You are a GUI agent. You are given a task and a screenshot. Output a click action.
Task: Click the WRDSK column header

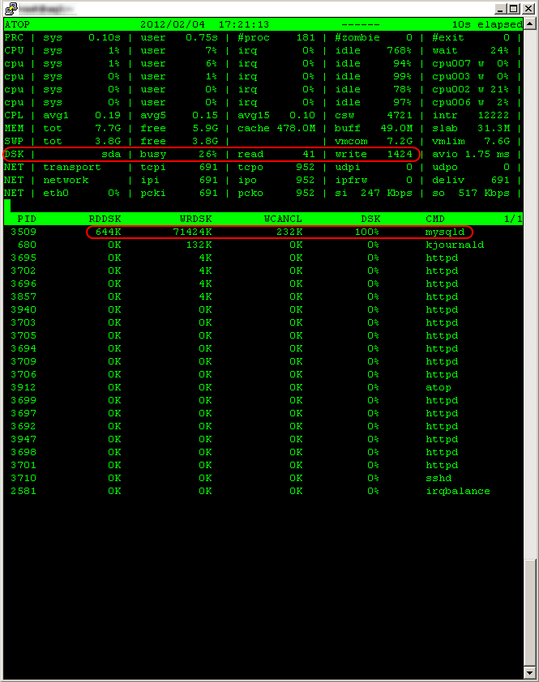(x=195, y=219)
